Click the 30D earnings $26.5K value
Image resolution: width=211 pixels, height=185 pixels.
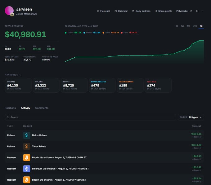[37, 49]
